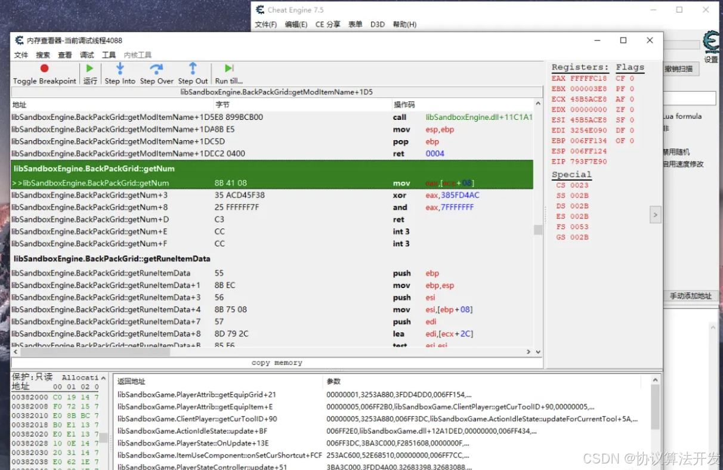The height and width of the screenshot is (470, 723).
Task: Click the Run till... icon
Action: click(x=229, y=69)
